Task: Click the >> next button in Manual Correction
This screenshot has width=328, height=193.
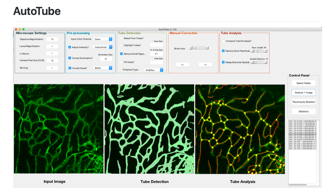Action: coord(205,65)
